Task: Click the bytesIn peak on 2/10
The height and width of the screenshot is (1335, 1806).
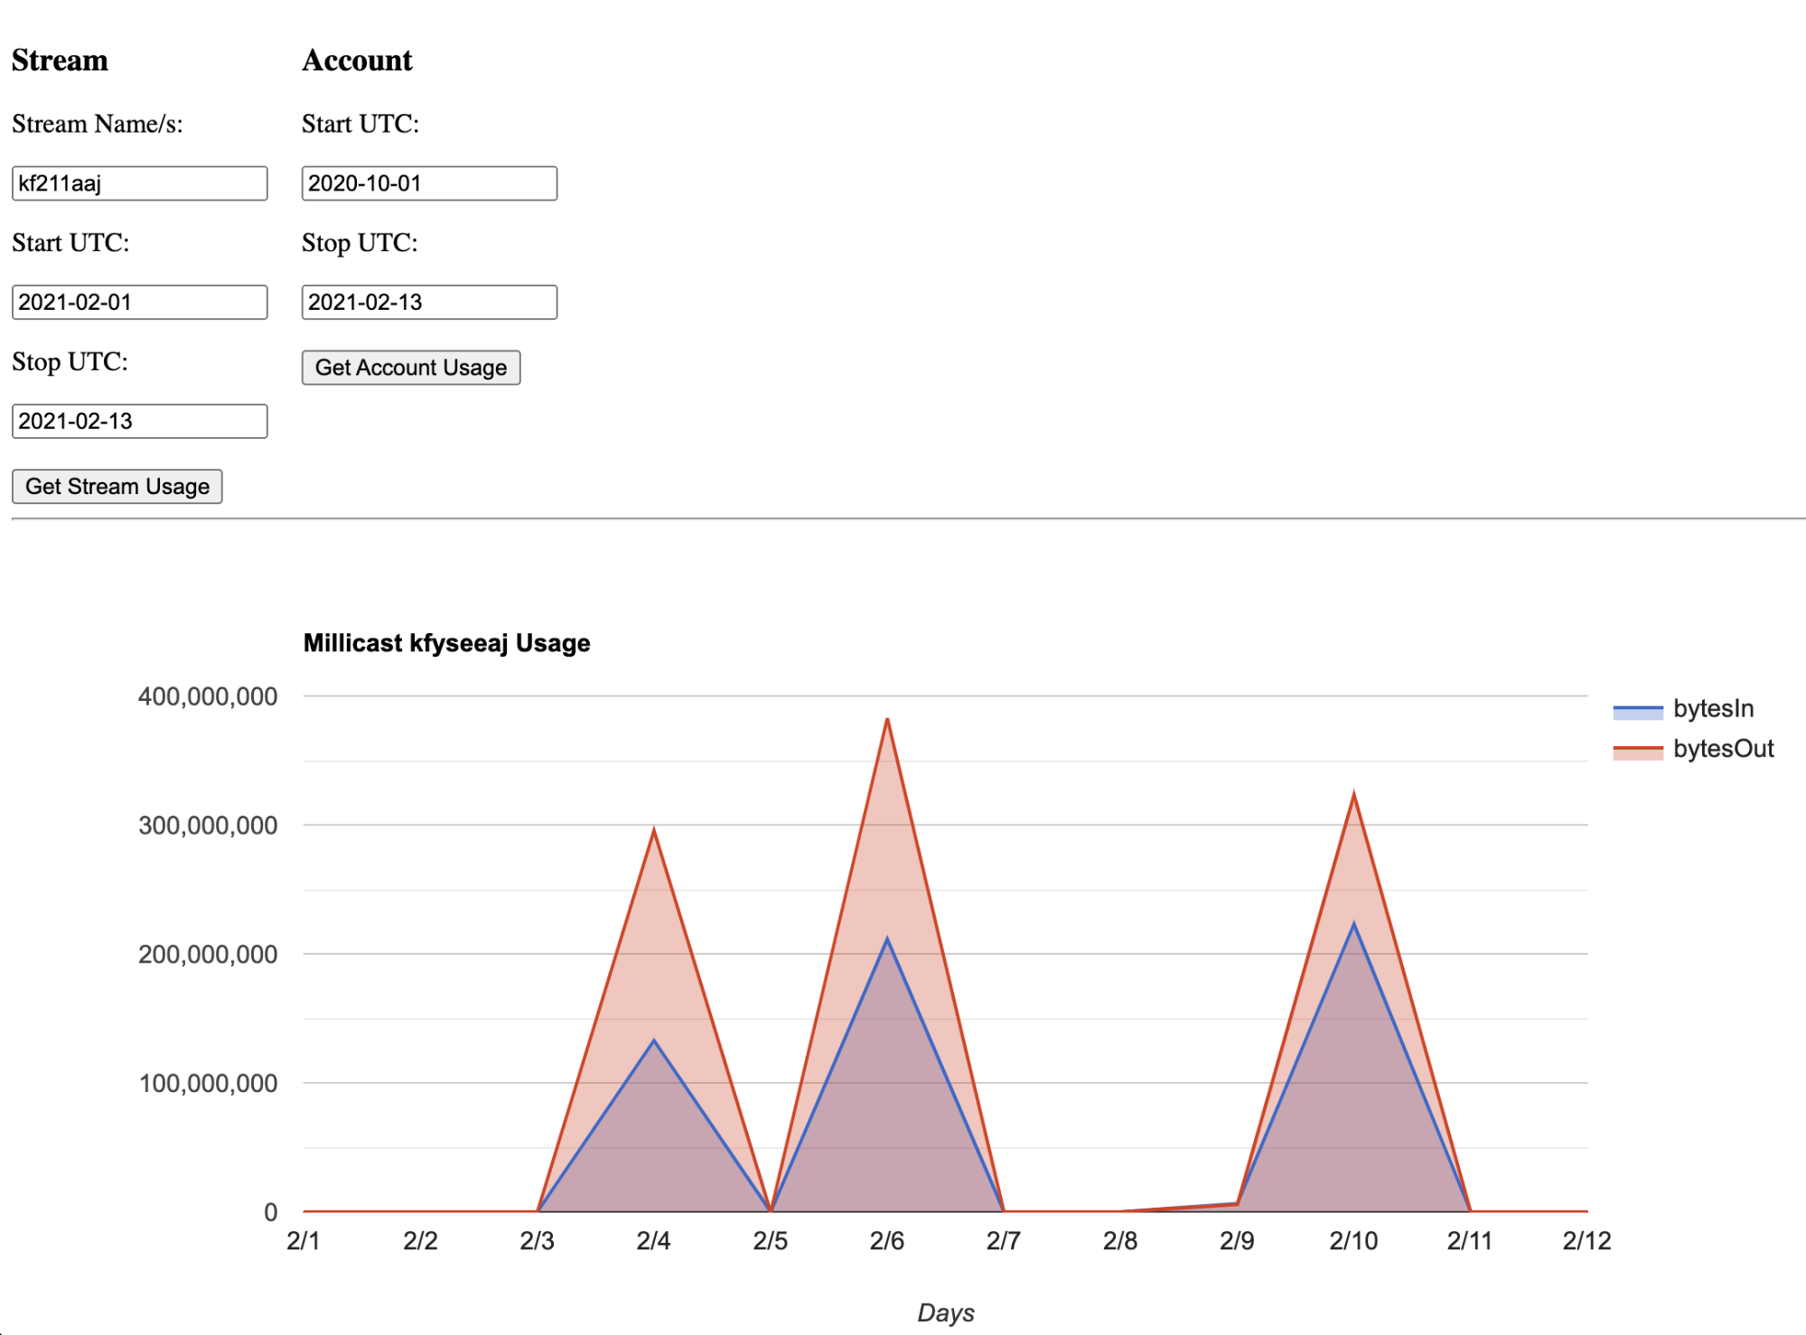Action: click(1353, 924)
